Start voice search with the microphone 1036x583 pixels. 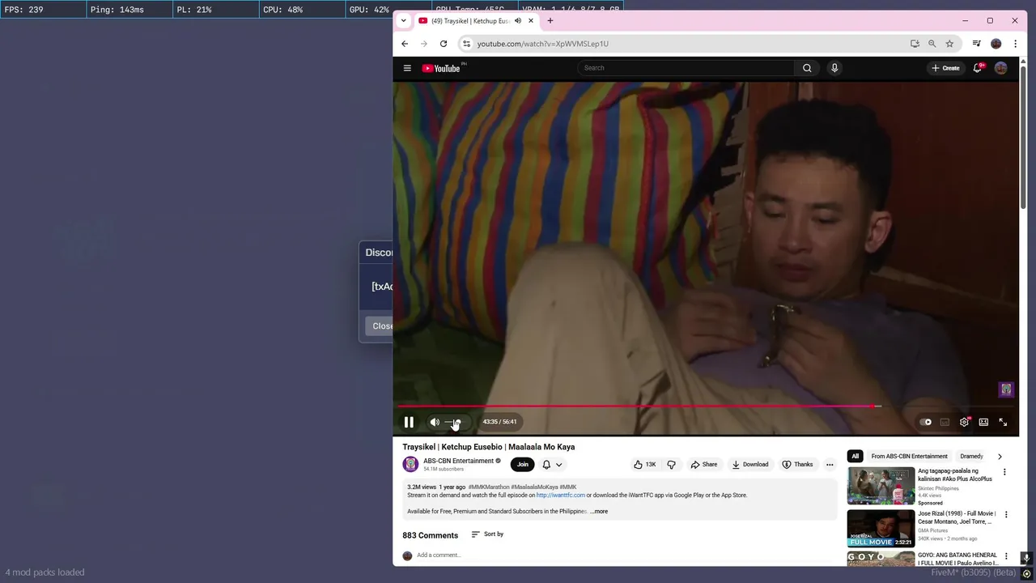point(834,68)
